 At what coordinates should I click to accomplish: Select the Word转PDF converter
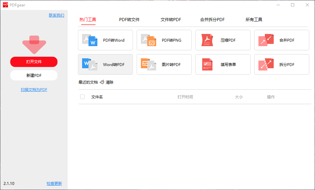105,64
